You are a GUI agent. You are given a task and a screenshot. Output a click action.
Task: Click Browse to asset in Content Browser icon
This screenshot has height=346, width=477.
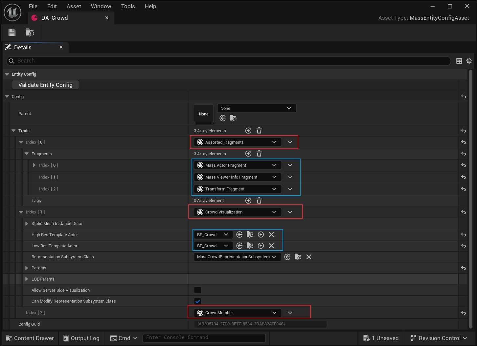pos(30,32)
